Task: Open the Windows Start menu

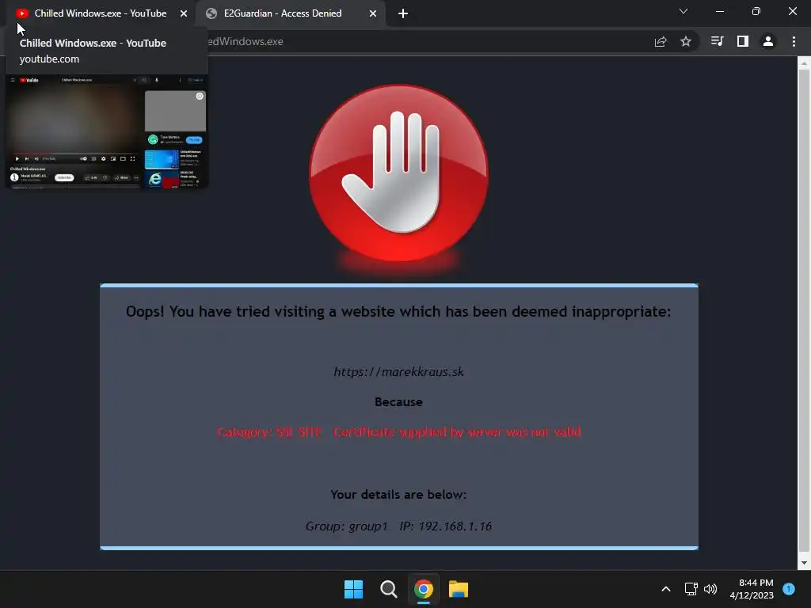Action: (354, 589)
